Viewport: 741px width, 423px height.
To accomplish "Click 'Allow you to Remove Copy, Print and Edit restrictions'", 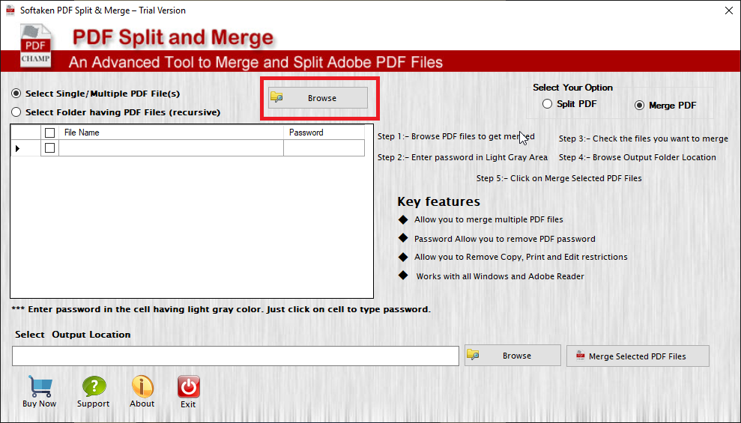I will (521, 257).
